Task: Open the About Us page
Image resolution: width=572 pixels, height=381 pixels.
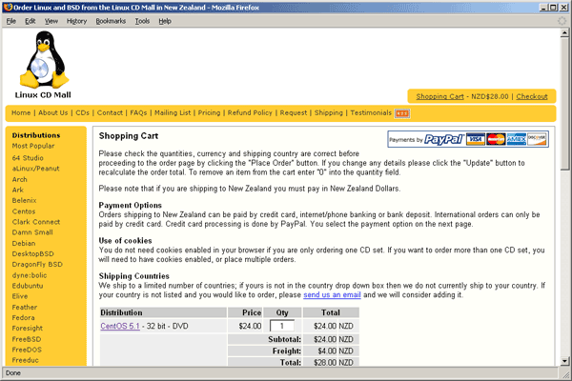Action: (52, 113)
